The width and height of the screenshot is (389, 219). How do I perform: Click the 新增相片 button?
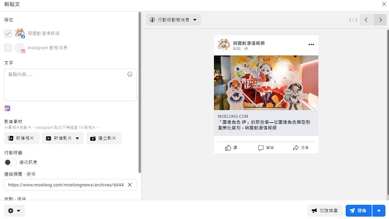[x=22, y=138]
